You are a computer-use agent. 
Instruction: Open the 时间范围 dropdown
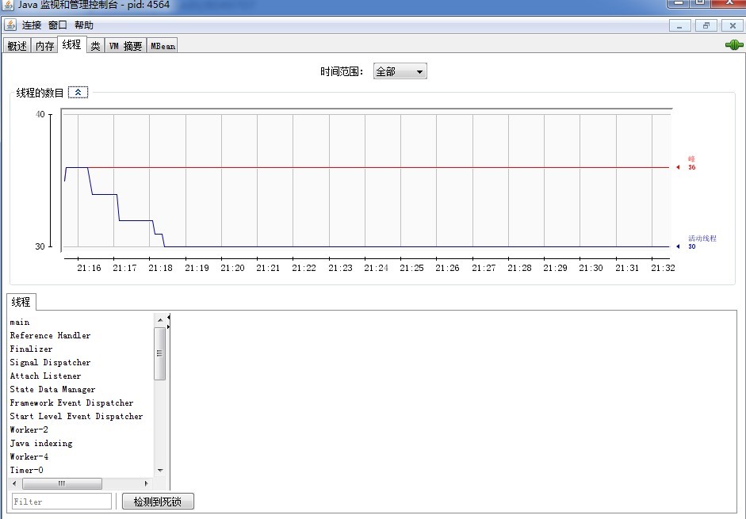pyautogui.click(x=400, y=71)
